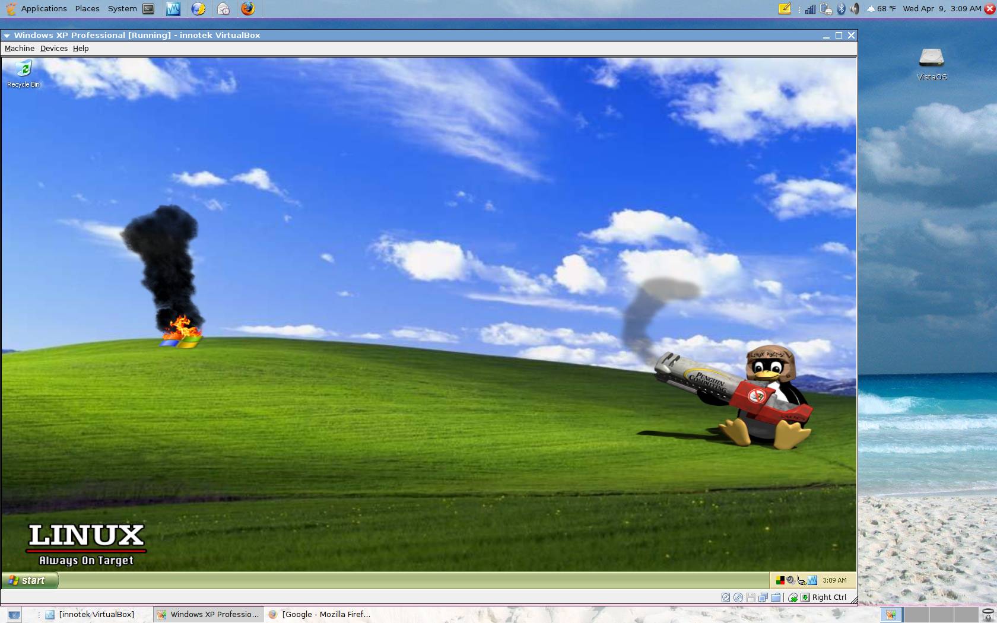Click the network signal strength bars icon
Viewport: 997px width, 623px height.
pyautogui.click(x=810, y=9)
